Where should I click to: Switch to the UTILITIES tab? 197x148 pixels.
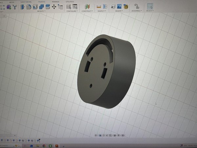point(70,2)
